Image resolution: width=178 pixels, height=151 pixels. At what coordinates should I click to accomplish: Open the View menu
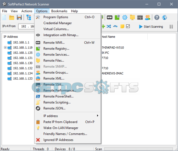[x=14, y=11]
